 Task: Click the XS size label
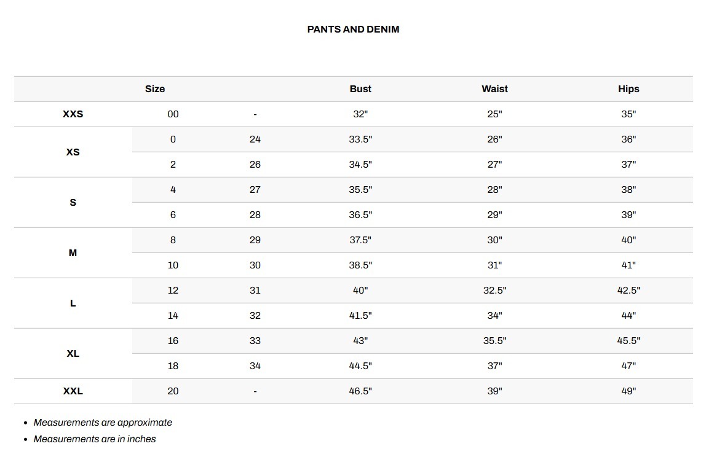73,152
